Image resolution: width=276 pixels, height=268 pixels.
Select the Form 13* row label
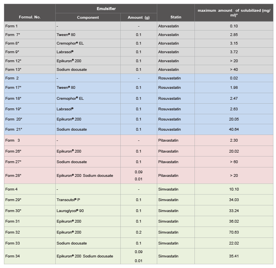point(13,70)
